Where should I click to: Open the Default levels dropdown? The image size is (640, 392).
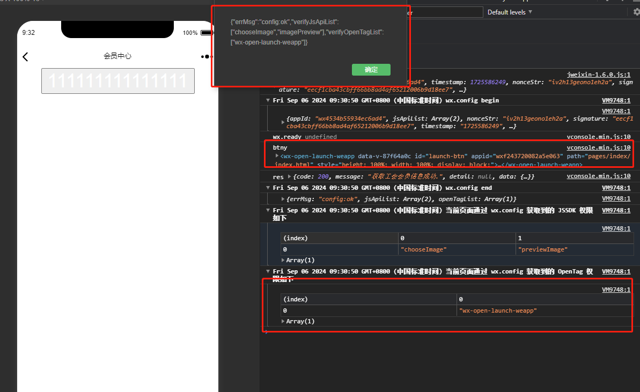(x=510, y=12)
